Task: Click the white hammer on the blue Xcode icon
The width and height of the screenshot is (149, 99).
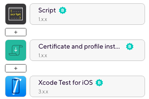Action: pos(16,86)
